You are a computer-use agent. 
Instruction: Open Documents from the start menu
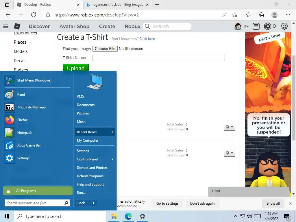tap(86, 105)
